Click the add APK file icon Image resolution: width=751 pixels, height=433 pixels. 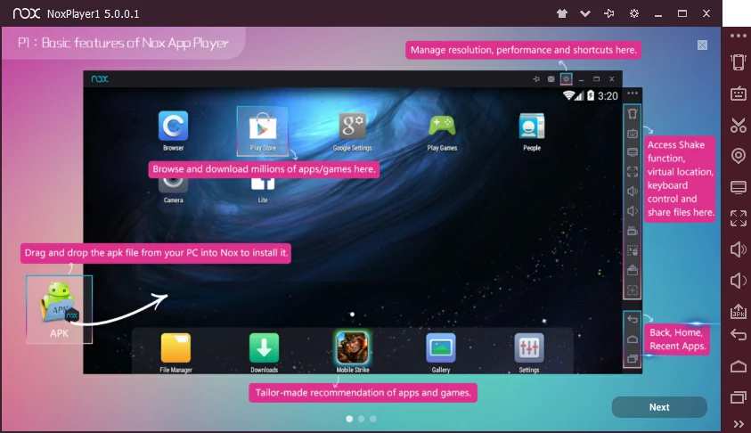pyautogui.click(x=738, y=312)
